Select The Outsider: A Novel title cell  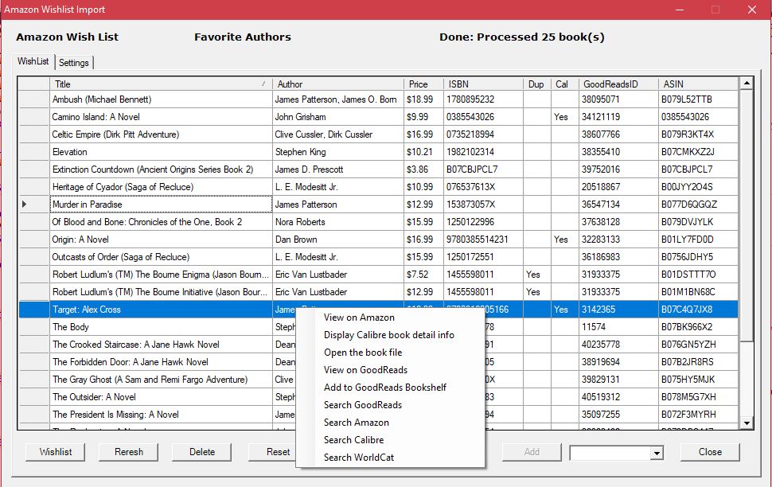161,397
